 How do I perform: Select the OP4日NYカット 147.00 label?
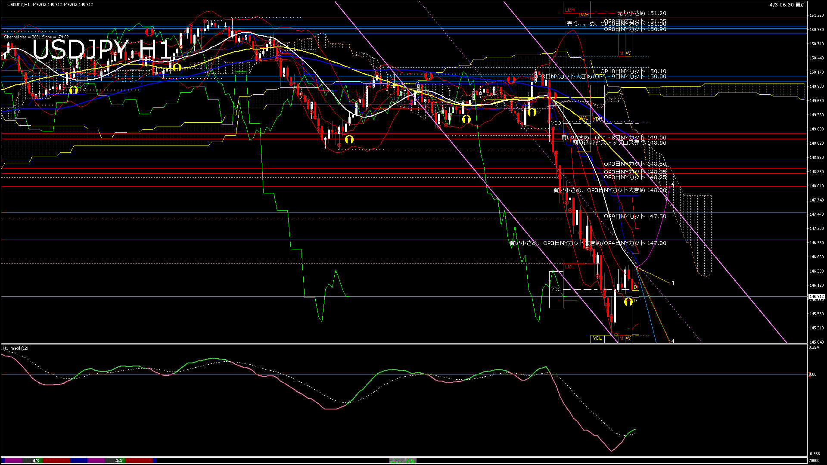635,243
